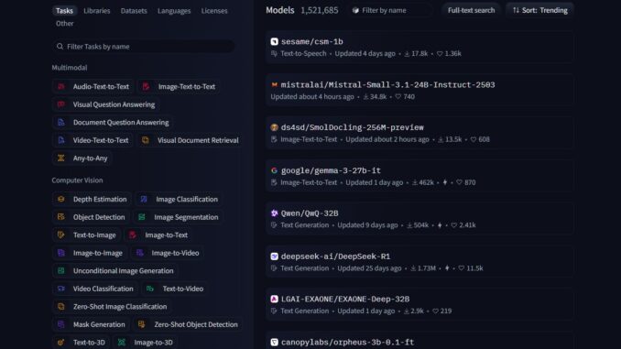The width and height of the screenshot is (621, 349).
Task: Click the sesame organization avatar
Action: [x=274, y=41]
